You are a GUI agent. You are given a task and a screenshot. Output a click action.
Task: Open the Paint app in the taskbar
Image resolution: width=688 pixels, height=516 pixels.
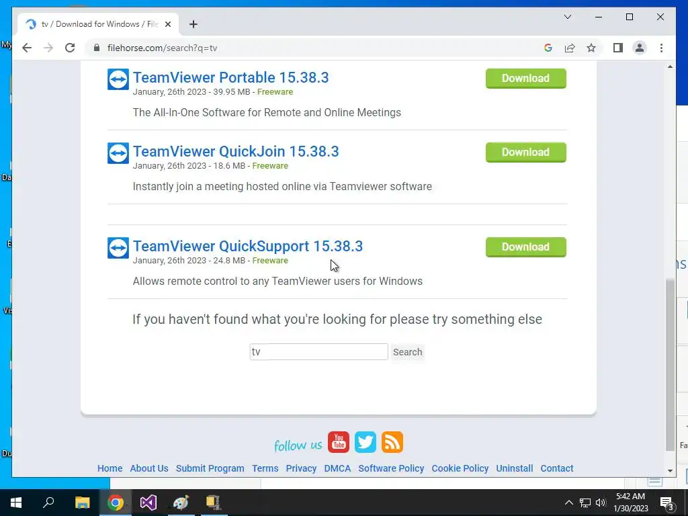click(x=181, y=503)
